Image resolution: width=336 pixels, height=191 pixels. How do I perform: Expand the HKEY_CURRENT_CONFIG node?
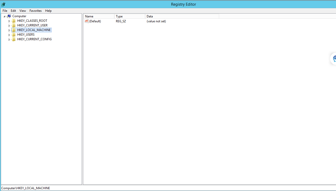[9, 39]
